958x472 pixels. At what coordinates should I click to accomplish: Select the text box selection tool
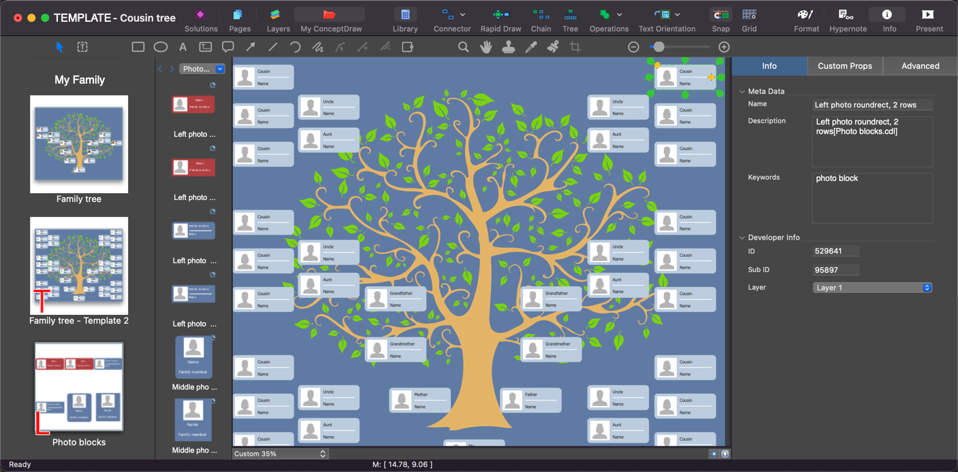tap(82, 47)
